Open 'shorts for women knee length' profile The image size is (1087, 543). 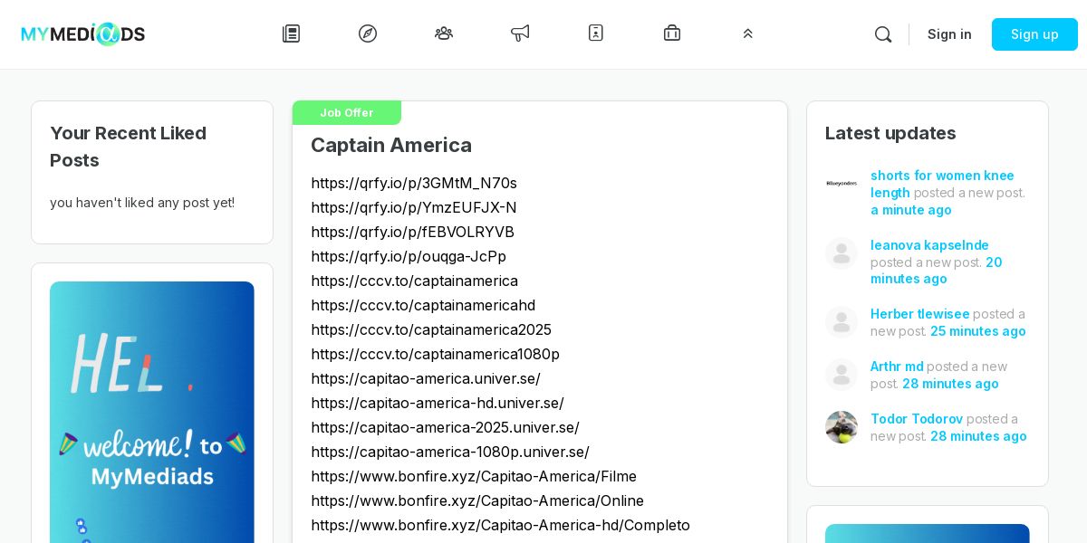coord(942,176)
